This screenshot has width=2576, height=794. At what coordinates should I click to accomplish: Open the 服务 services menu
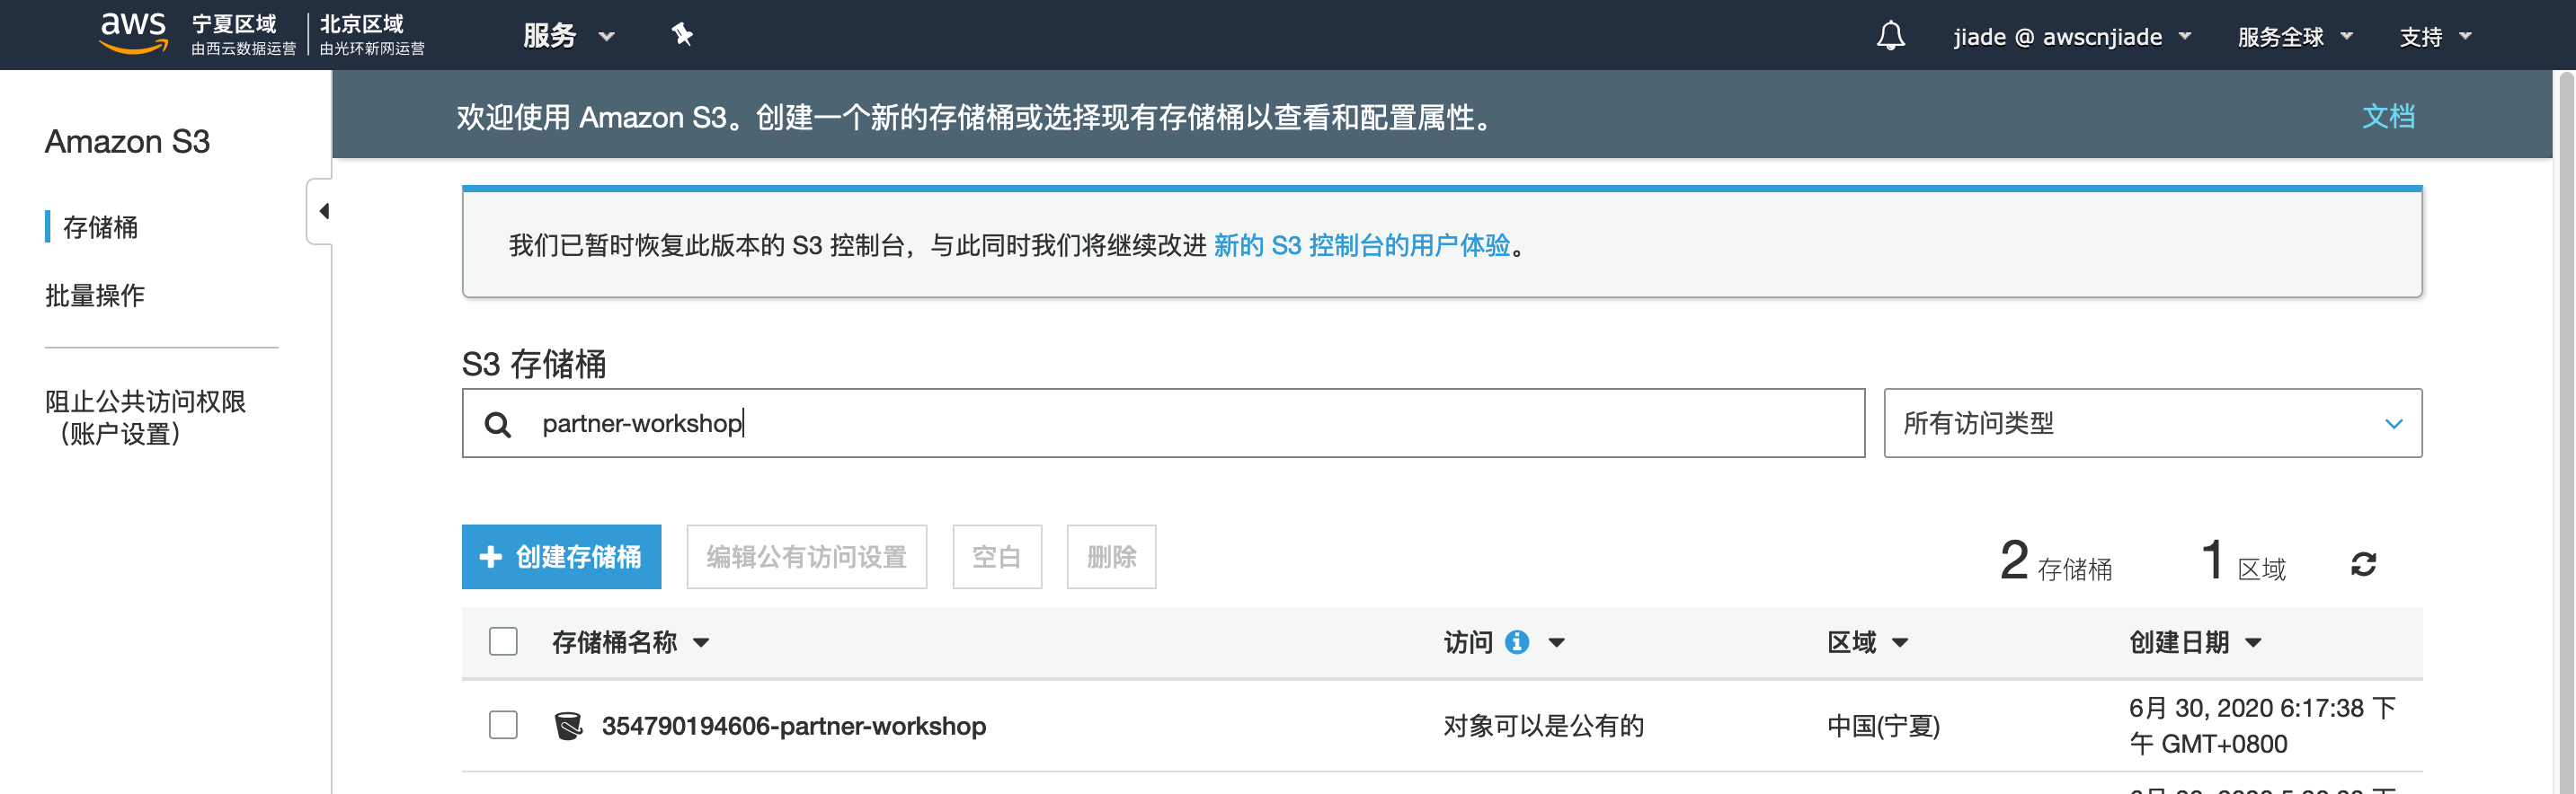[568, 36]
